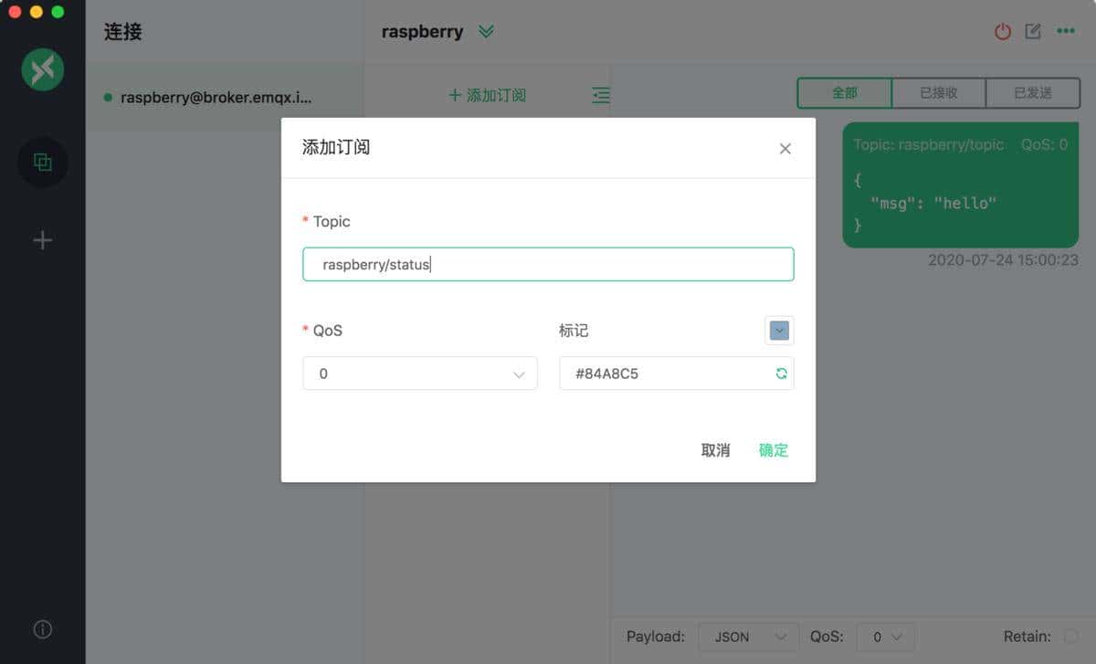Viewport: 1096px width, 664px height.
Task: Switch to the 已发送 tab
Action: [1032, 92]
